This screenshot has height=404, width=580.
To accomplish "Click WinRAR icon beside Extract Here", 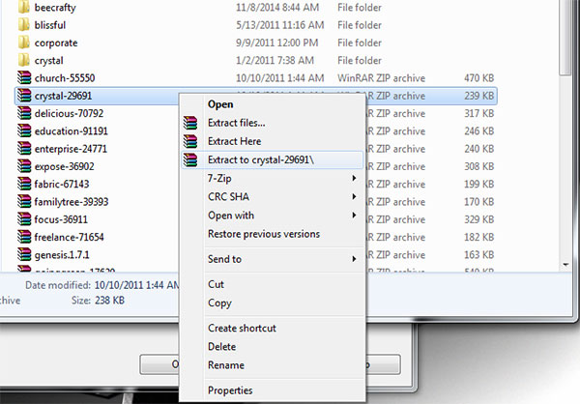I will pos(190,141).
